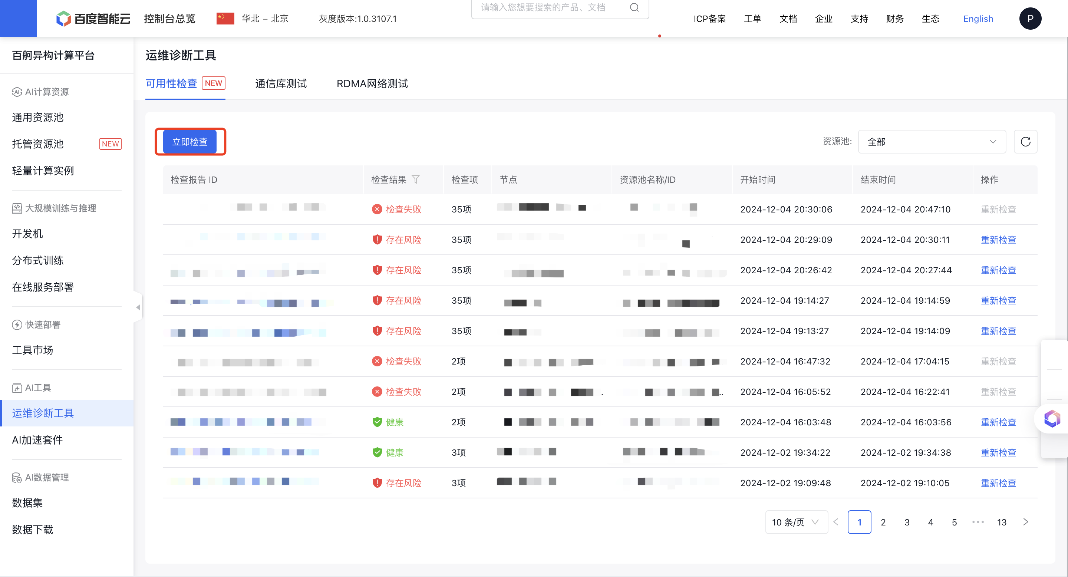
Task: Click the 大规模训练与推理 section icon
Action: [x=17, y=208]
